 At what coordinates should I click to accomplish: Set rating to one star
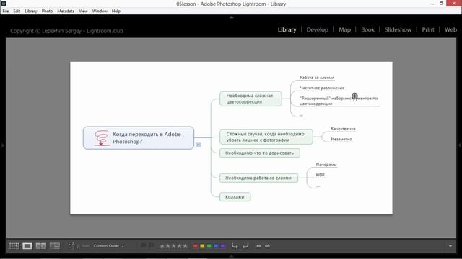162,246
